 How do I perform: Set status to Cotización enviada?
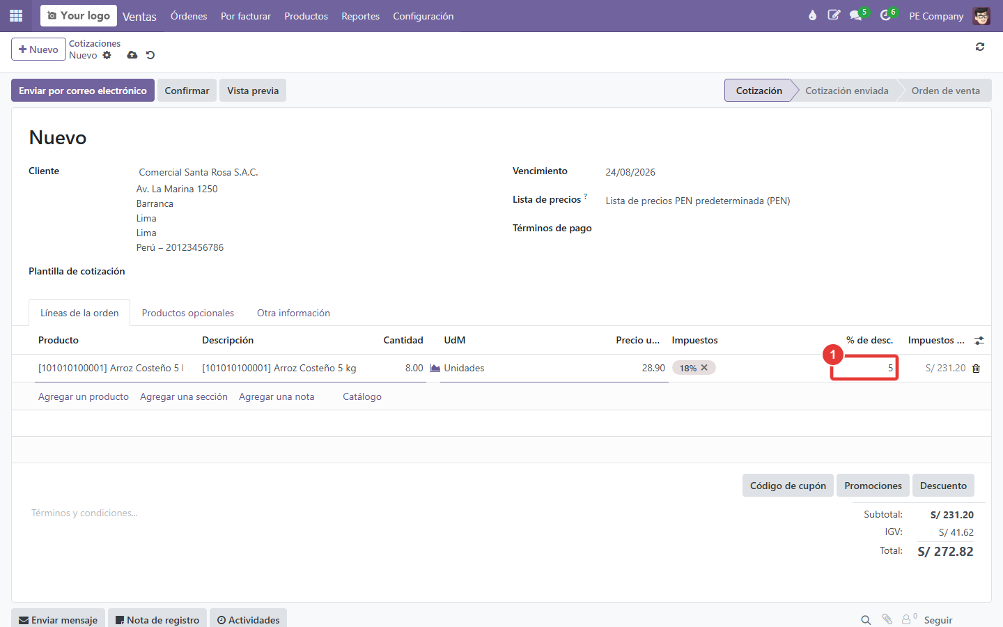coord(846,91)
